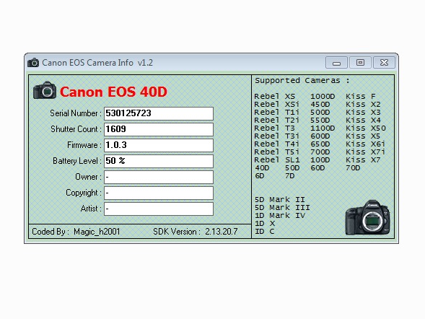Click 'Rebel T3i' in the list
The height and width of the screenshot is (319, 425).
tap(277, 136)
